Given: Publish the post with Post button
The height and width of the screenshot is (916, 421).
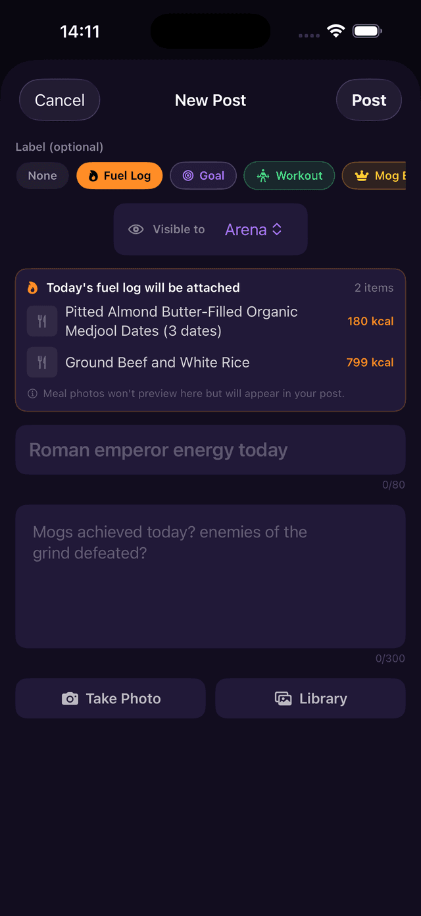Looking at the screenshot, I should [x=368, y=99].
